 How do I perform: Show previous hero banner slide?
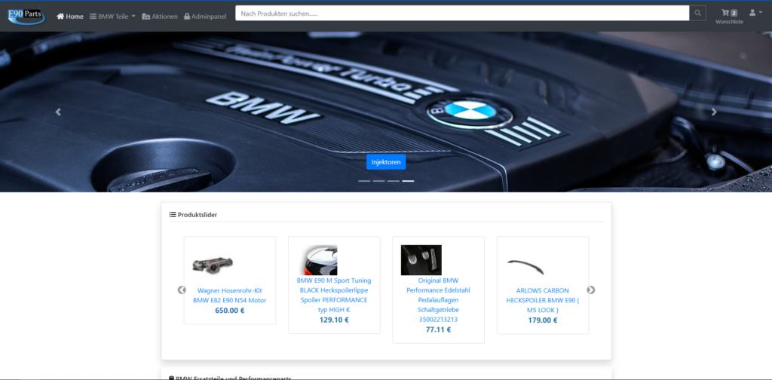click(x=58, y=112)
